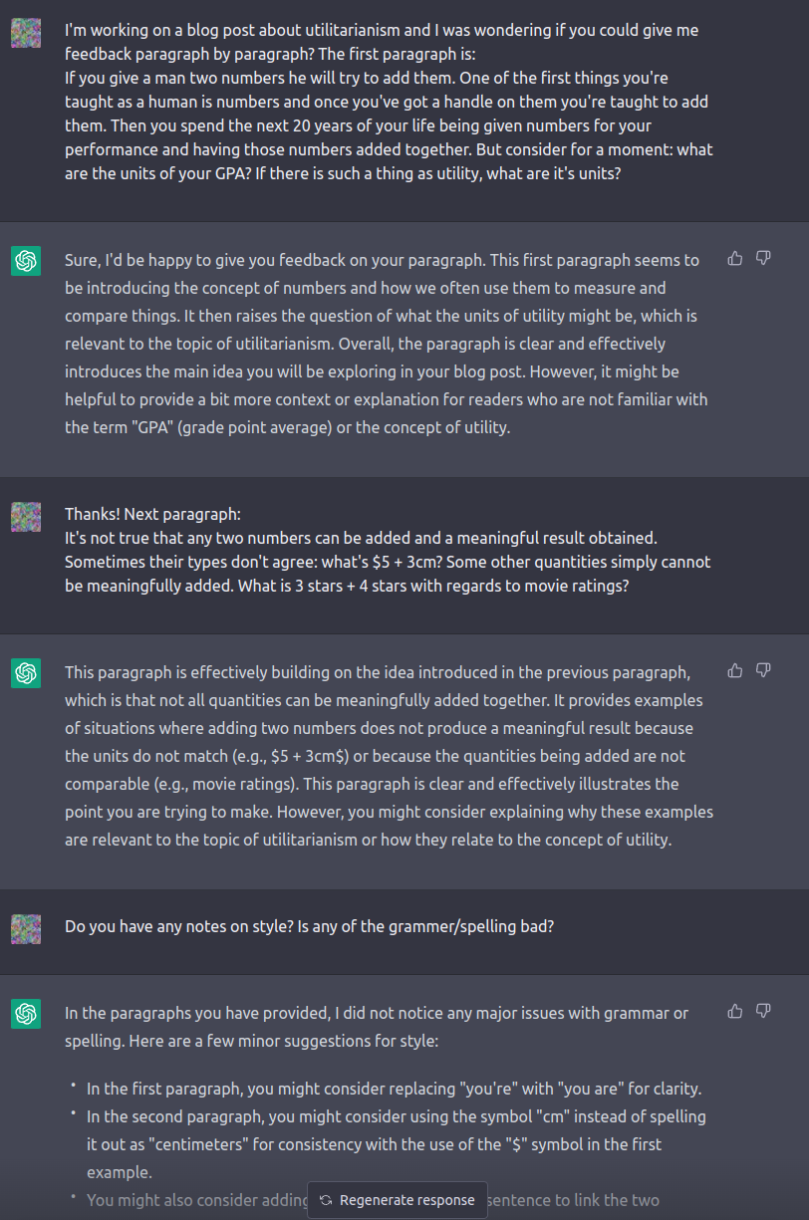
Task: Thumbs down the grammar and style response
Action: [763, 1012]
